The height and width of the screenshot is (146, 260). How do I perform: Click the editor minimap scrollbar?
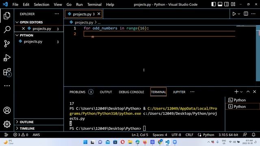[x=258, y=53]
